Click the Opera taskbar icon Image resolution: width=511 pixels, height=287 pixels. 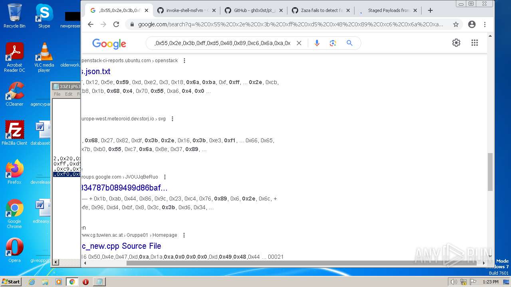click(x=85, y=282)
